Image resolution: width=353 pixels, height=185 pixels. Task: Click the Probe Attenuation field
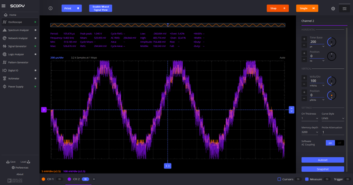(333, 132)
